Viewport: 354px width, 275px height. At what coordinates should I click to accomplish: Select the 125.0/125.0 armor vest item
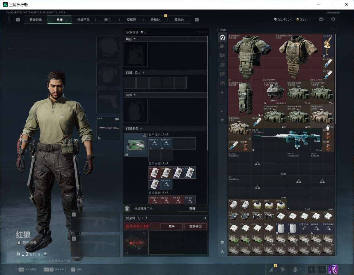tap(299, 58)
